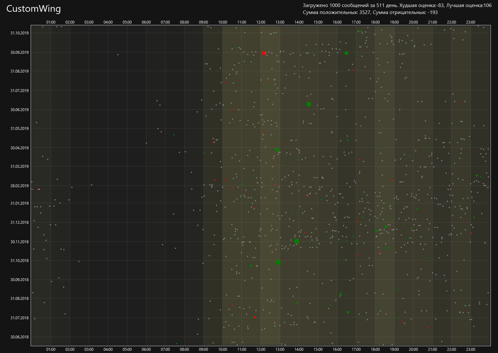Click the 12:00 label on top axis
Image resolution: width=498 pixels, height=353 pixels.
[261, 22]
